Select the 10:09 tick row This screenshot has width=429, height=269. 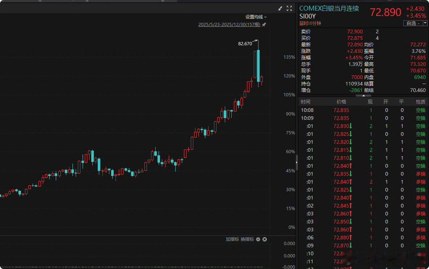click(363, 118)
